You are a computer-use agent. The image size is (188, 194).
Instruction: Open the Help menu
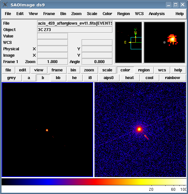pyautogui.click(x=179, y=14)
